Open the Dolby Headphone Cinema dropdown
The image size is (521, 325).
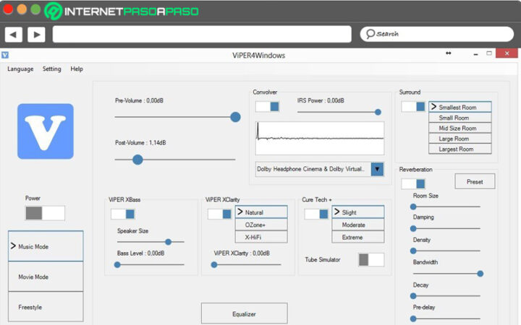377,169
